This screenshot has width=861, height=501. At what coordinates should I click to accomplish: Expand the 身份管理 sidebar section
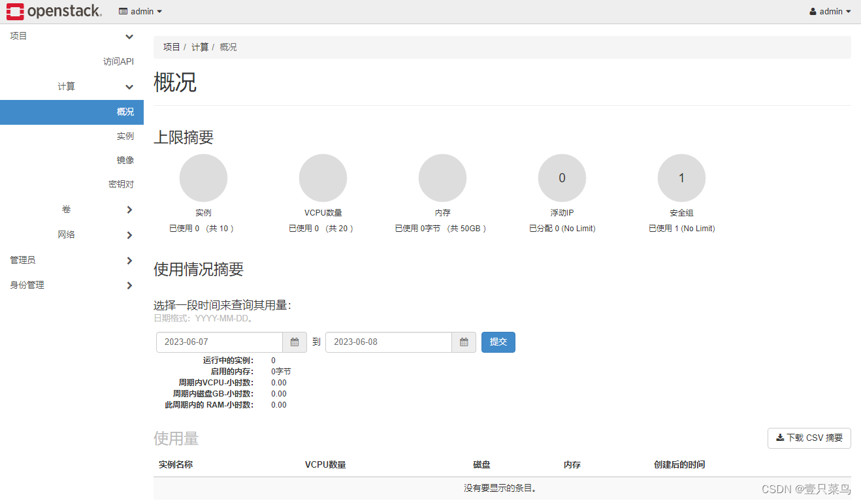click(72, 285)
